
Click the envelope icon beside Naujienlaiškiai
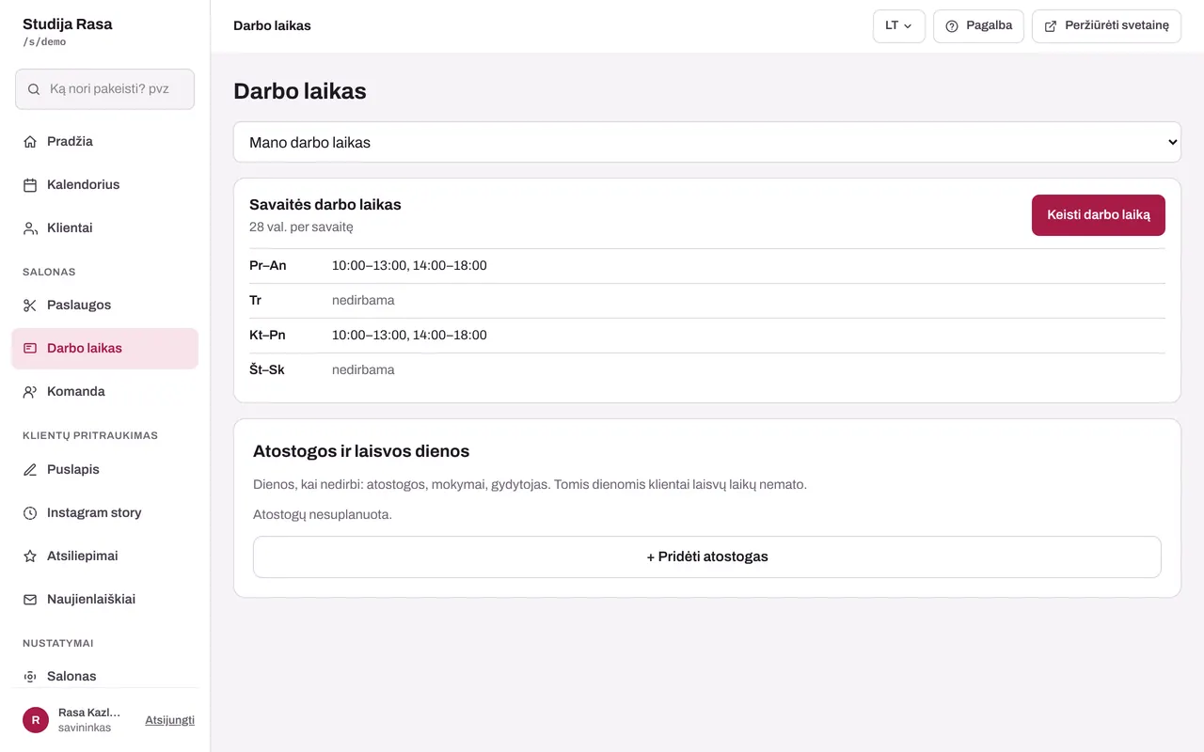point(30,600)
